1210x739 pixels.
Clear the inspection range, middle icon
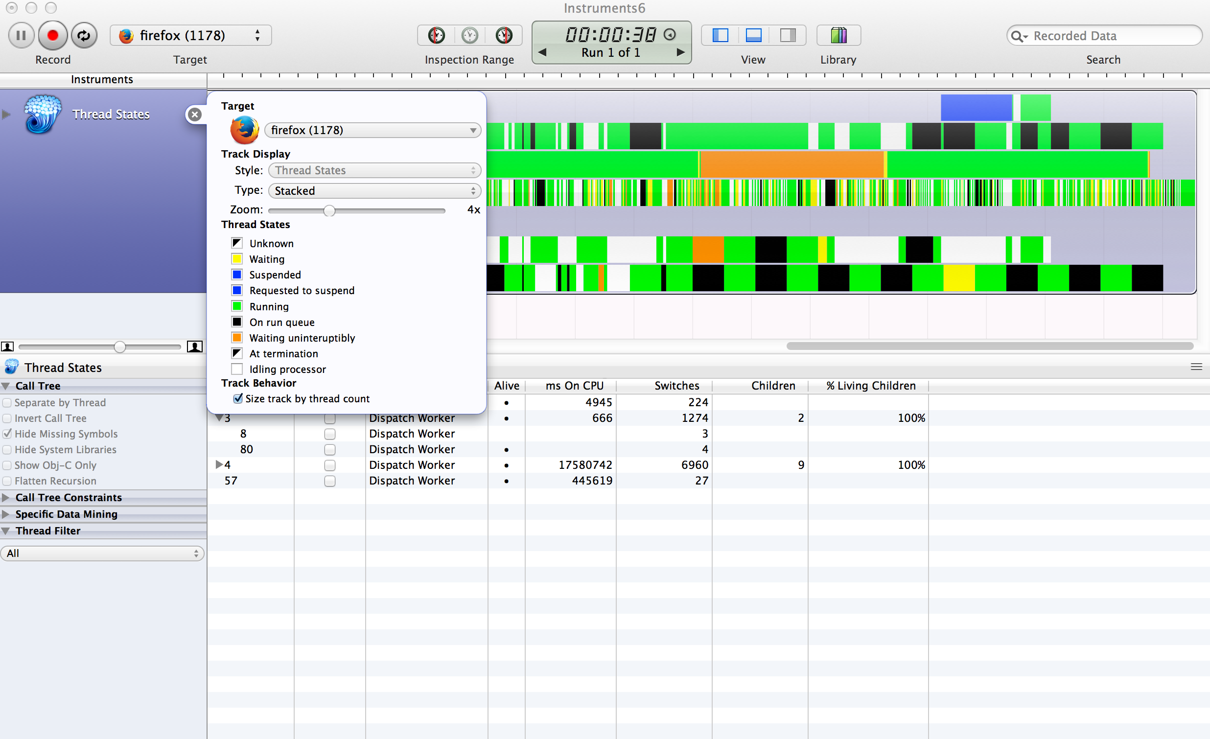[x=469, y=35]
